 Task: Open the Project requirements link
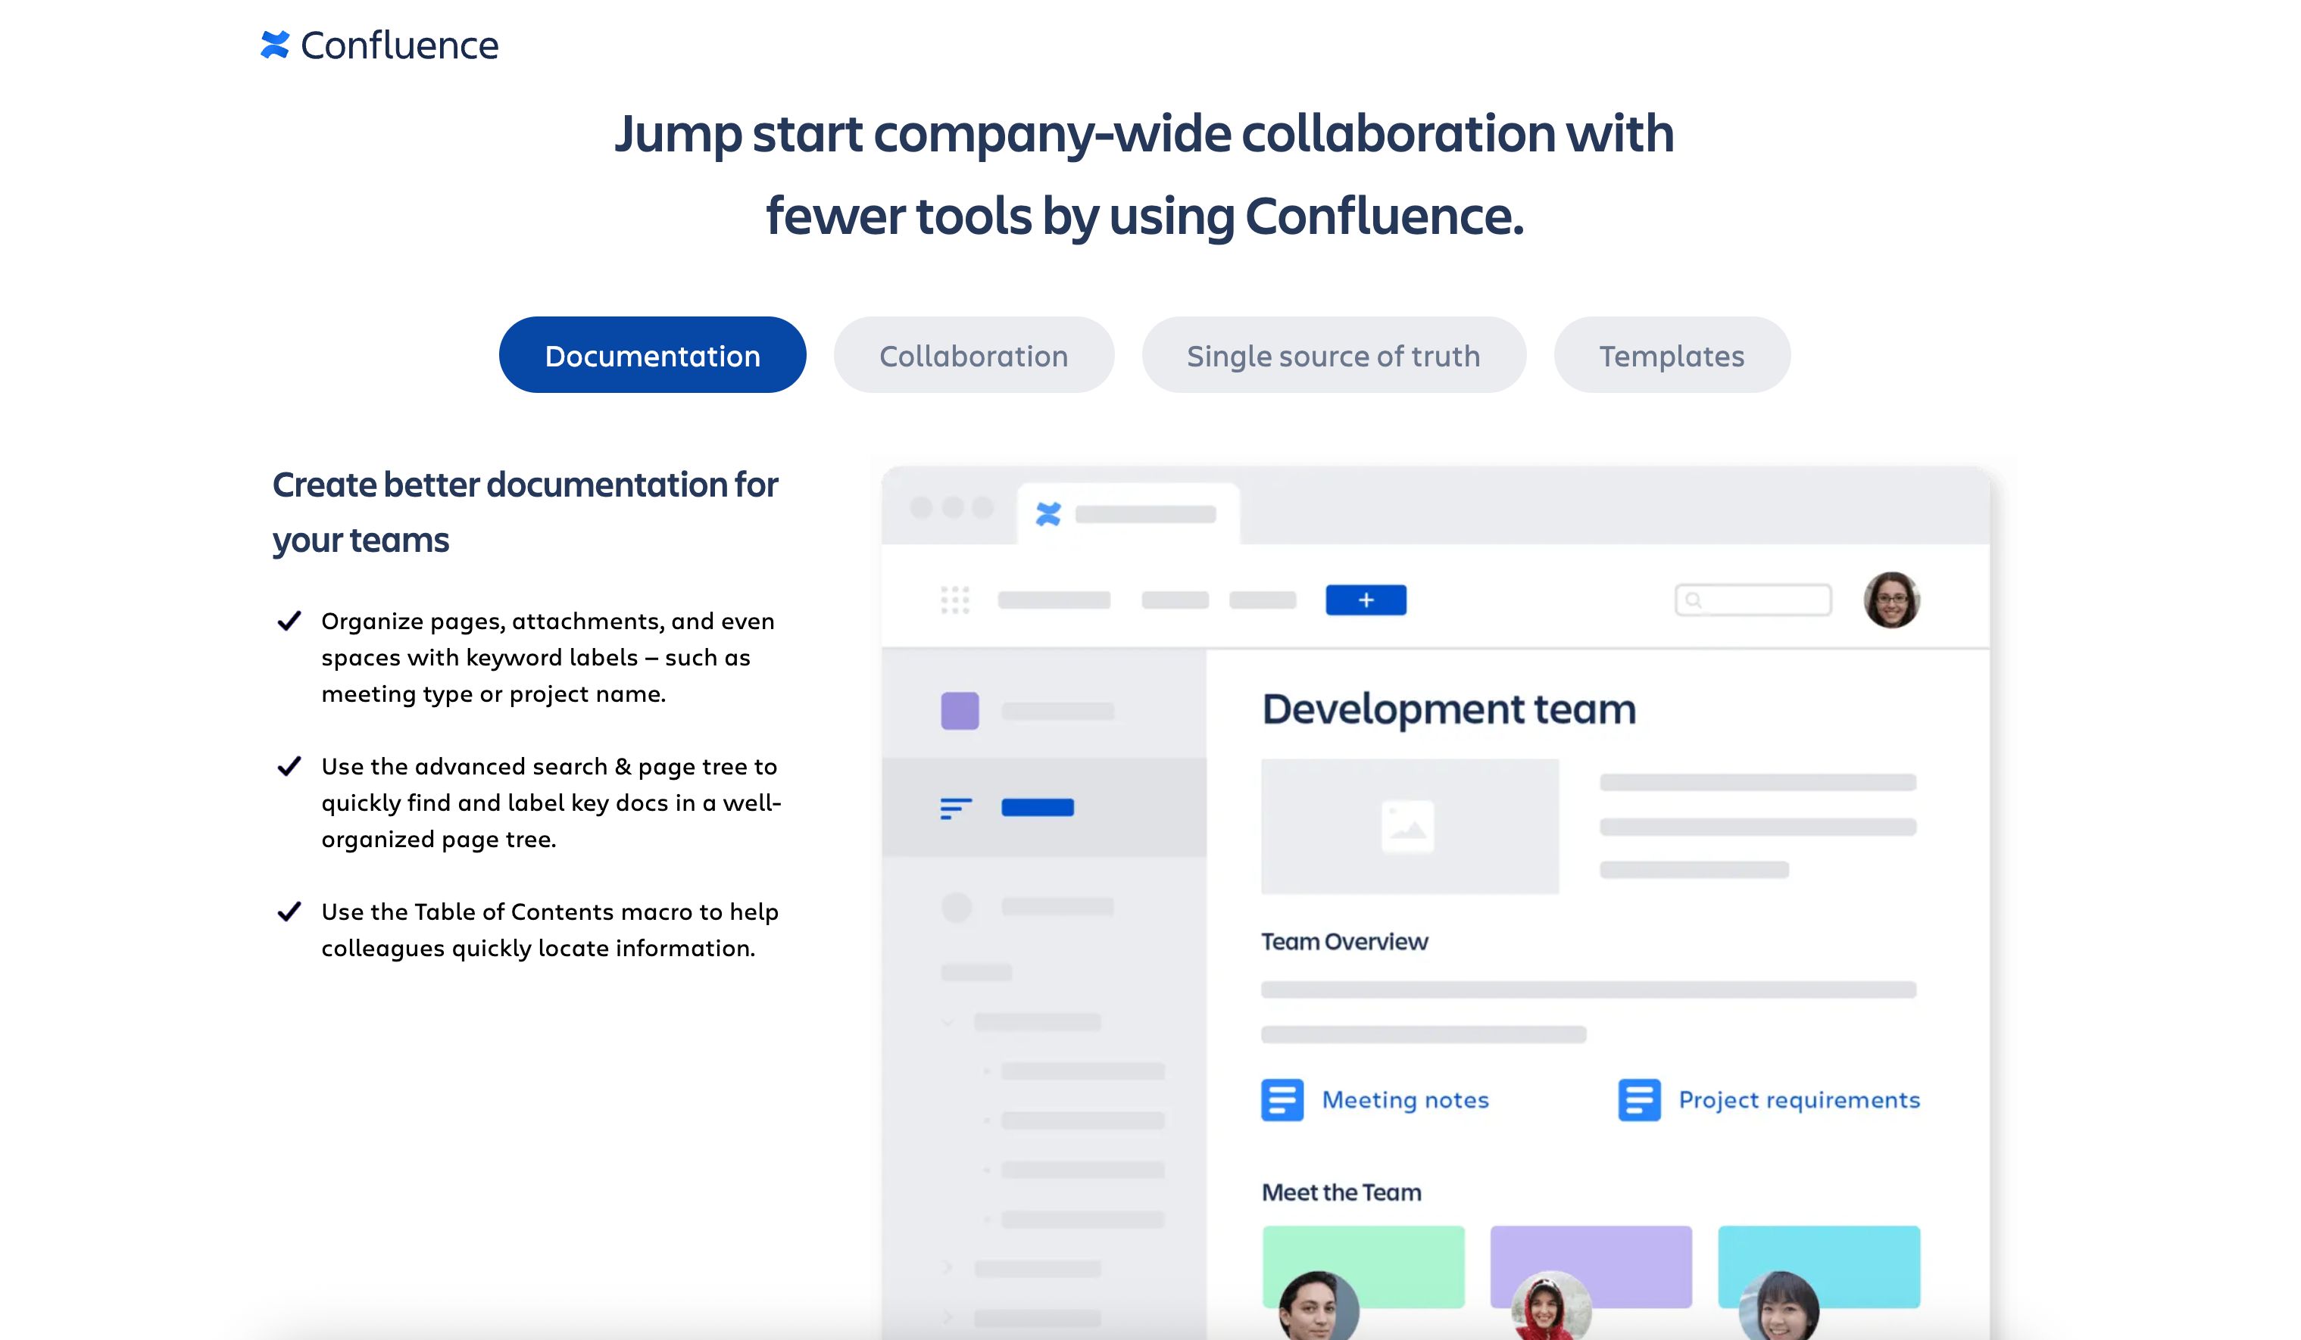(x=1799, y=1100)
